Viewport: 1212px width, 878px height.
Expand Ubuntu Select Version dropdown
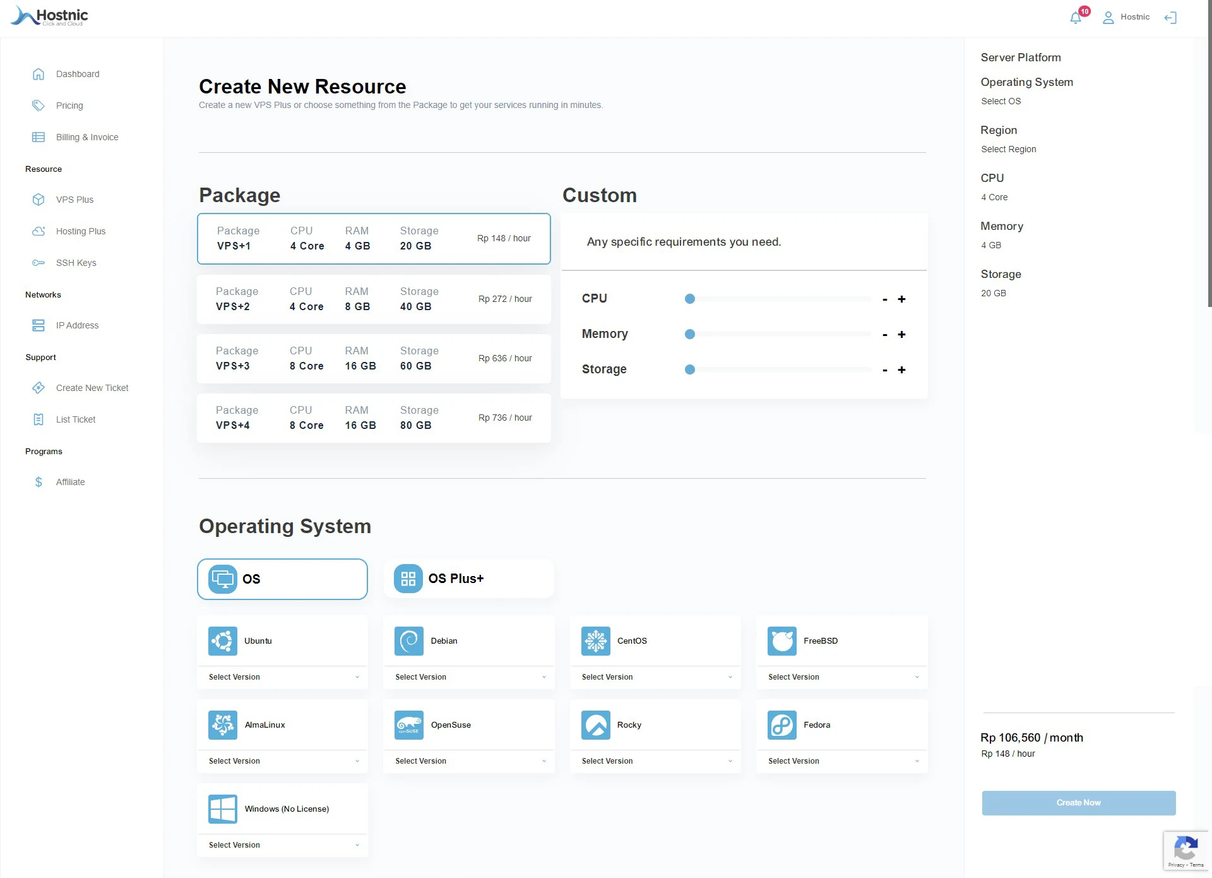tap(283, 677)
